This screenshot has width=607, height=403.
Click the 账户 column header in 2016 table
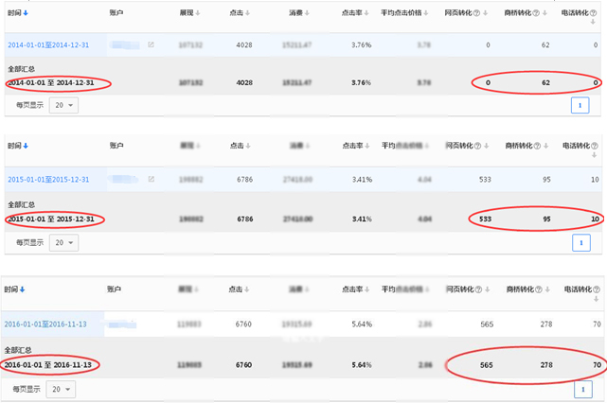pyautogui.click(x=114, y=289)
